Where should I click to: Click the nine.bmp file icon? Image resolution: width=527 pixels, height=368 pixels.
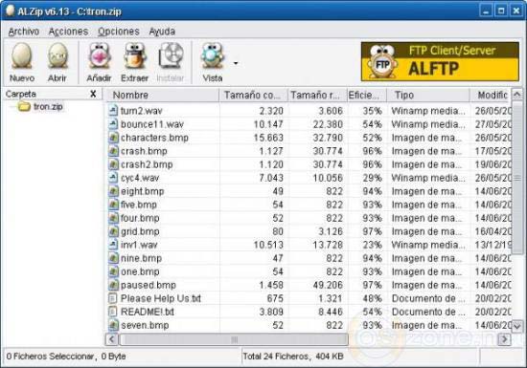(113, 258)
